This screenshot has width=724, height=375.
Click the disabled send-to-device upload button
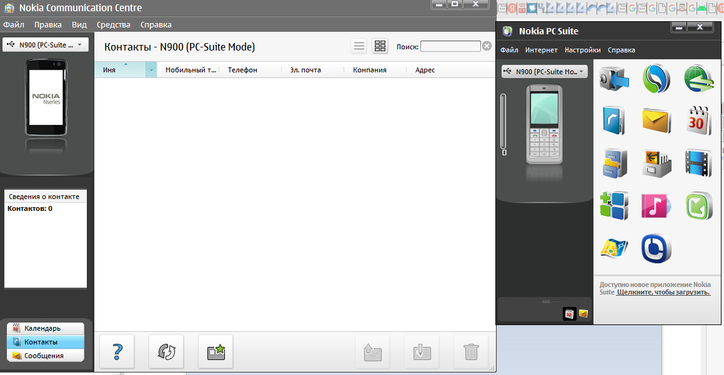click(x=372, y=351)
